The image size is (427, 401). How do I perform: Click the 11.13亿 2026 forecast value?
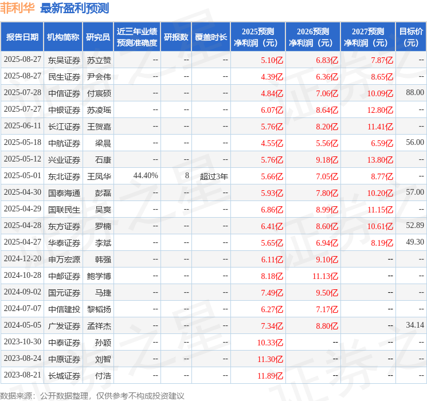325,276
